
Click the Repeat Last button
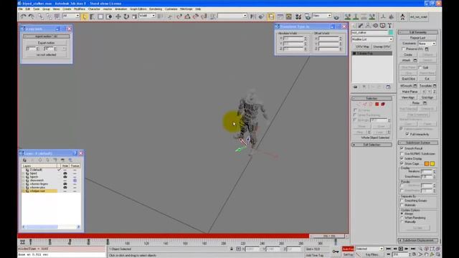(417, 38)
